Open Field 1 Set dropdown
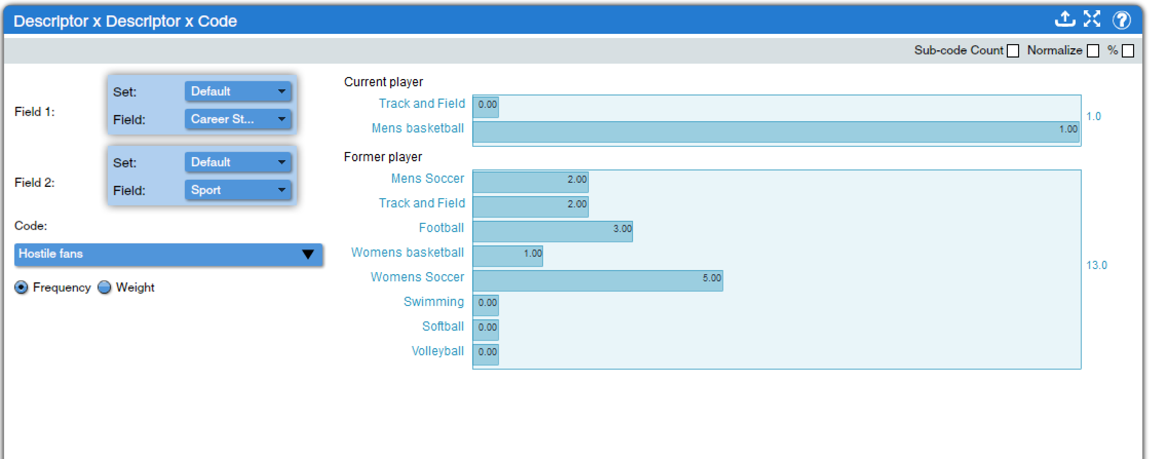Image resolution: width=1149 pixels, height=459 pixels. [x=238, y=91]
